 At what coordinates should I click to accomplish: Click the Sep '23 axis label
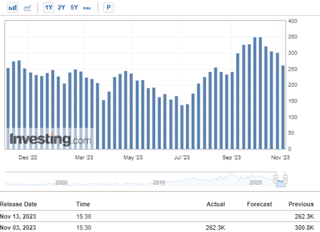[232, 157]
